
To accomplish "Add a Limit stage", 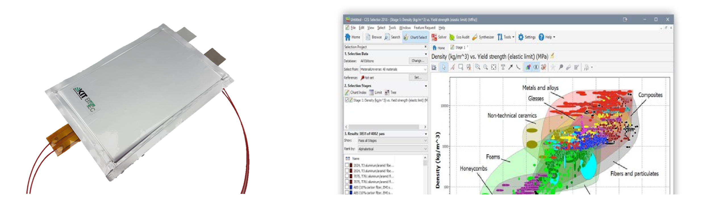I will (375, 92).
